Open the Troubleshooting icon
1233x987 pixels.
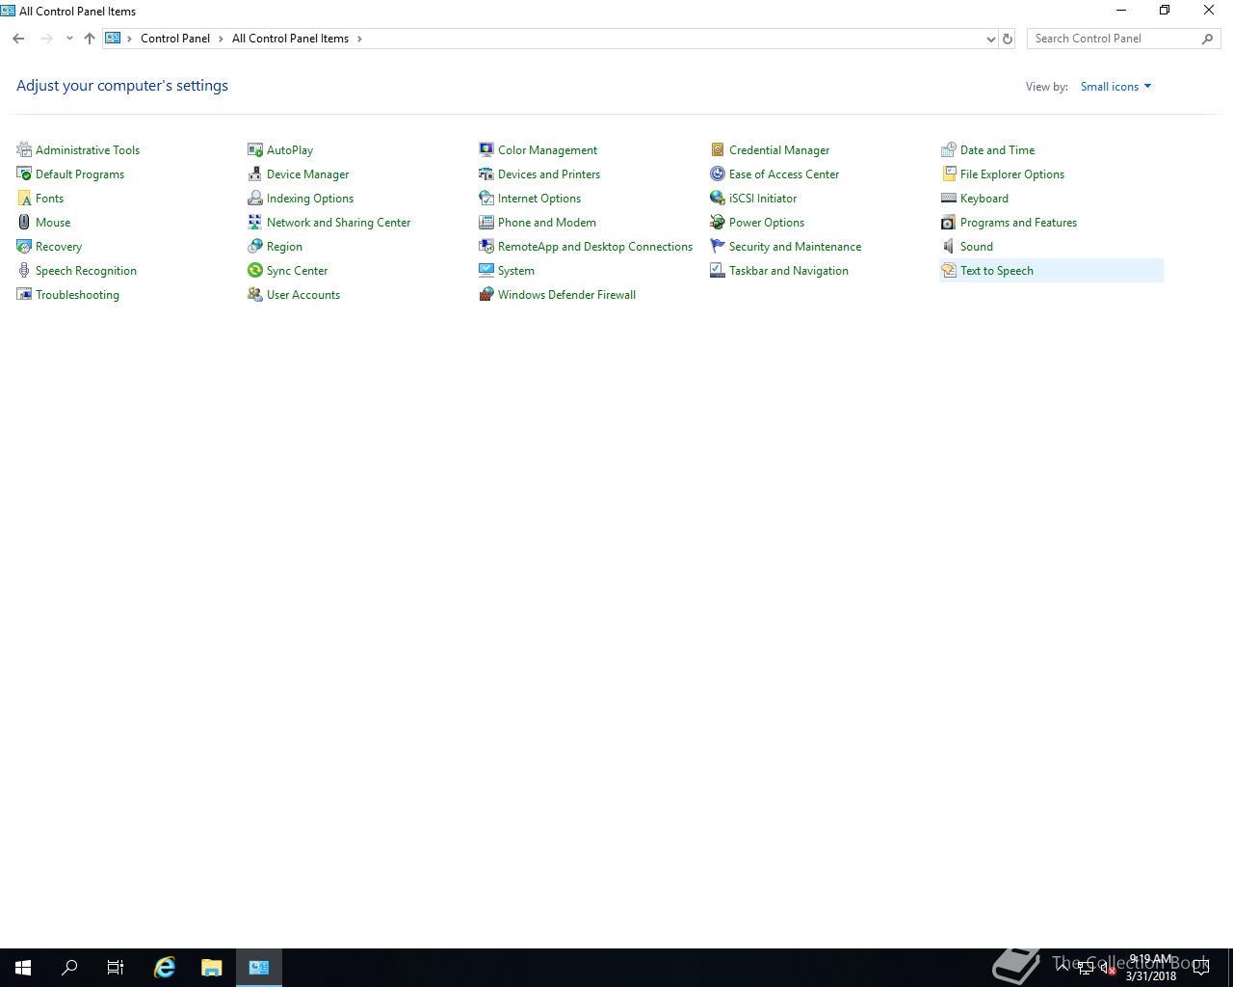point(24,294)
